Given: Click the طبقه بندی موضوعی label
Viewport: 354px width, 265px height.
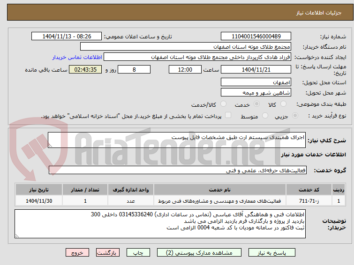Looking at the screenshot, I should pos(321,104).
